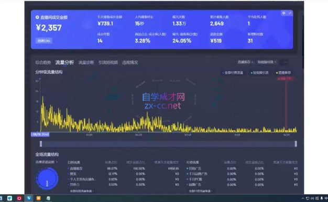Click the highlighted start time label on the chart axis
This screenshot has height=202, width=328.
pyautogui.click(x=40, y=134)
